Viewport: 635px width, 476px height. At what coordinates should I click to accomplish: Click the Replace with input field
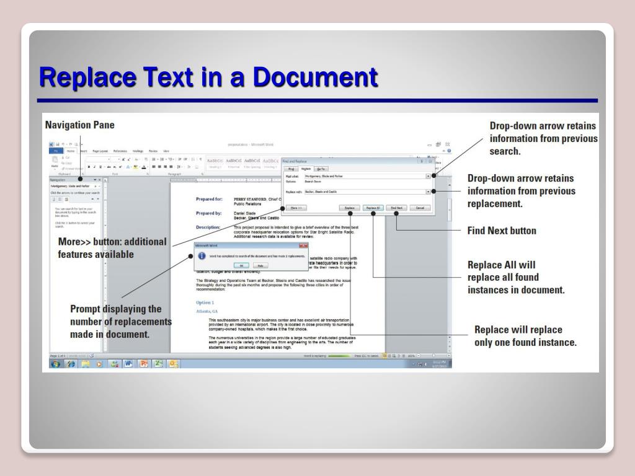pyautogui.click(x=365, y=192)
